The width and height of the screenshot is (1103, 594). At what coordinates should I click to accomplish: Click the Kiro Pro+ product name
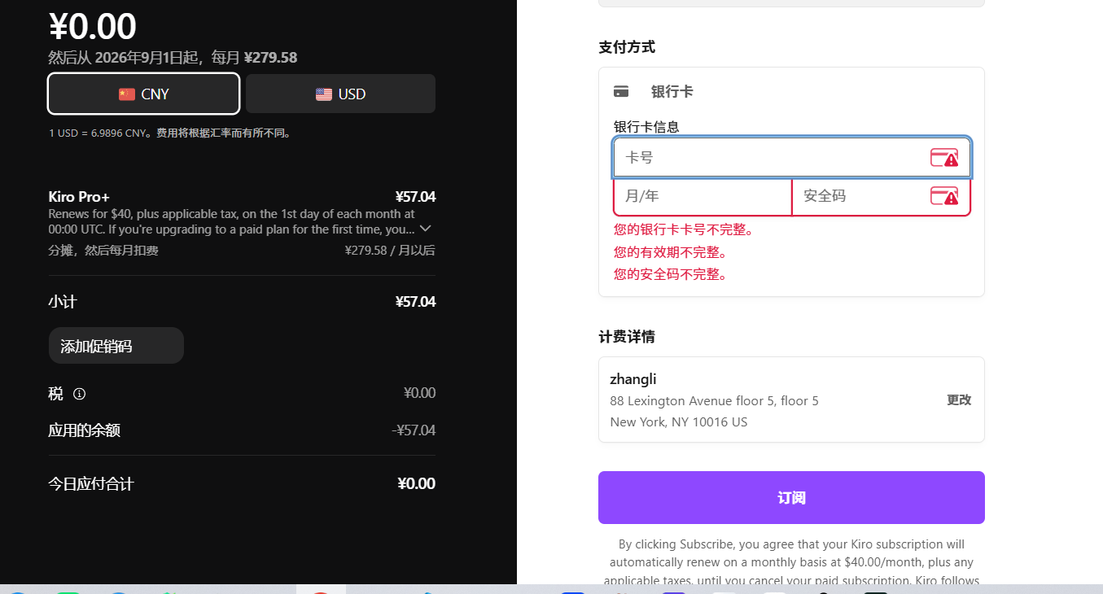pyautogui.click(x=79, y=196)
